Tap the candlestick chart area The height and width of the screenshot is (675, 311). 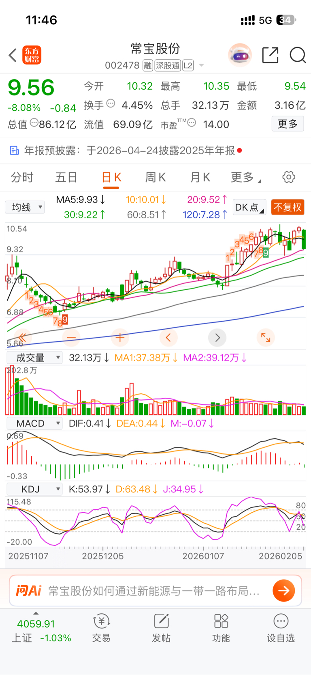155,286
